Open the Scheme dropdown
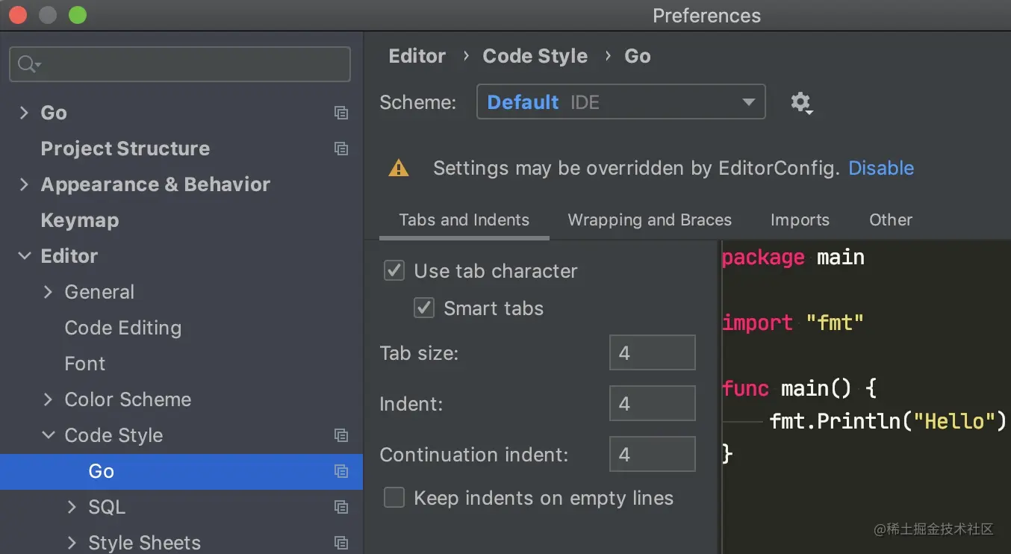Screen dimensions: 1011x554 [620, 102]
